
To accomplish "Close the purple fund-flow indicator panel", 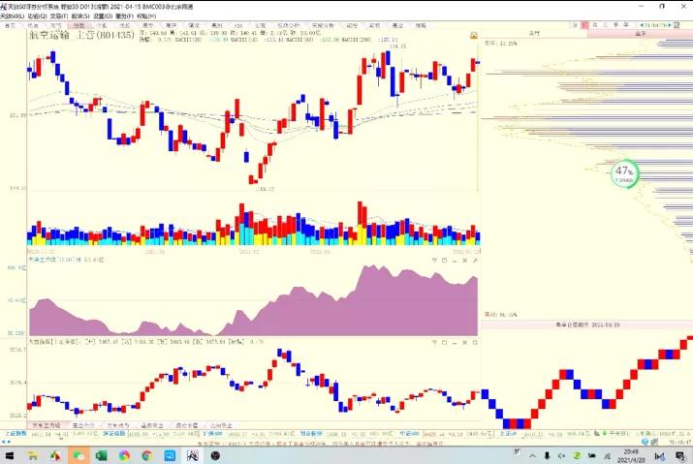I will [x=464, y=261].
